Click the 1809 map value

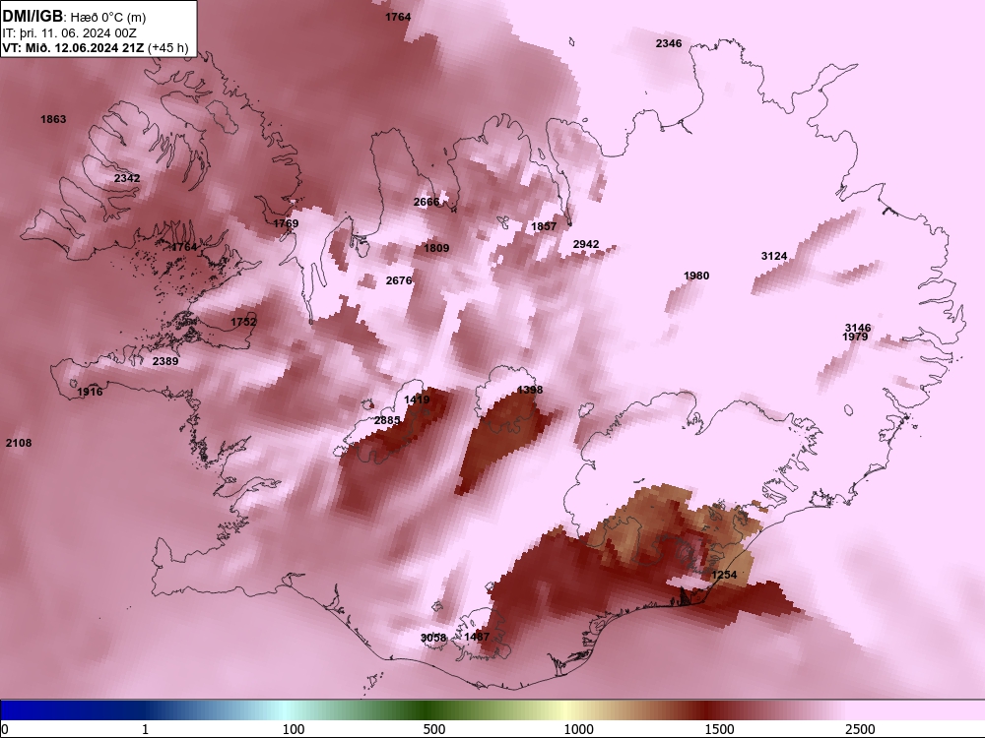[x=436, y=248]
